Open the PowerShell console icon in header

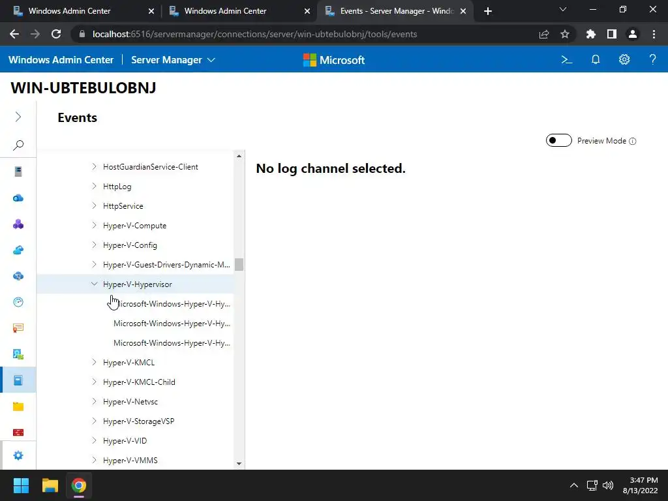click(x=567, y=59)
